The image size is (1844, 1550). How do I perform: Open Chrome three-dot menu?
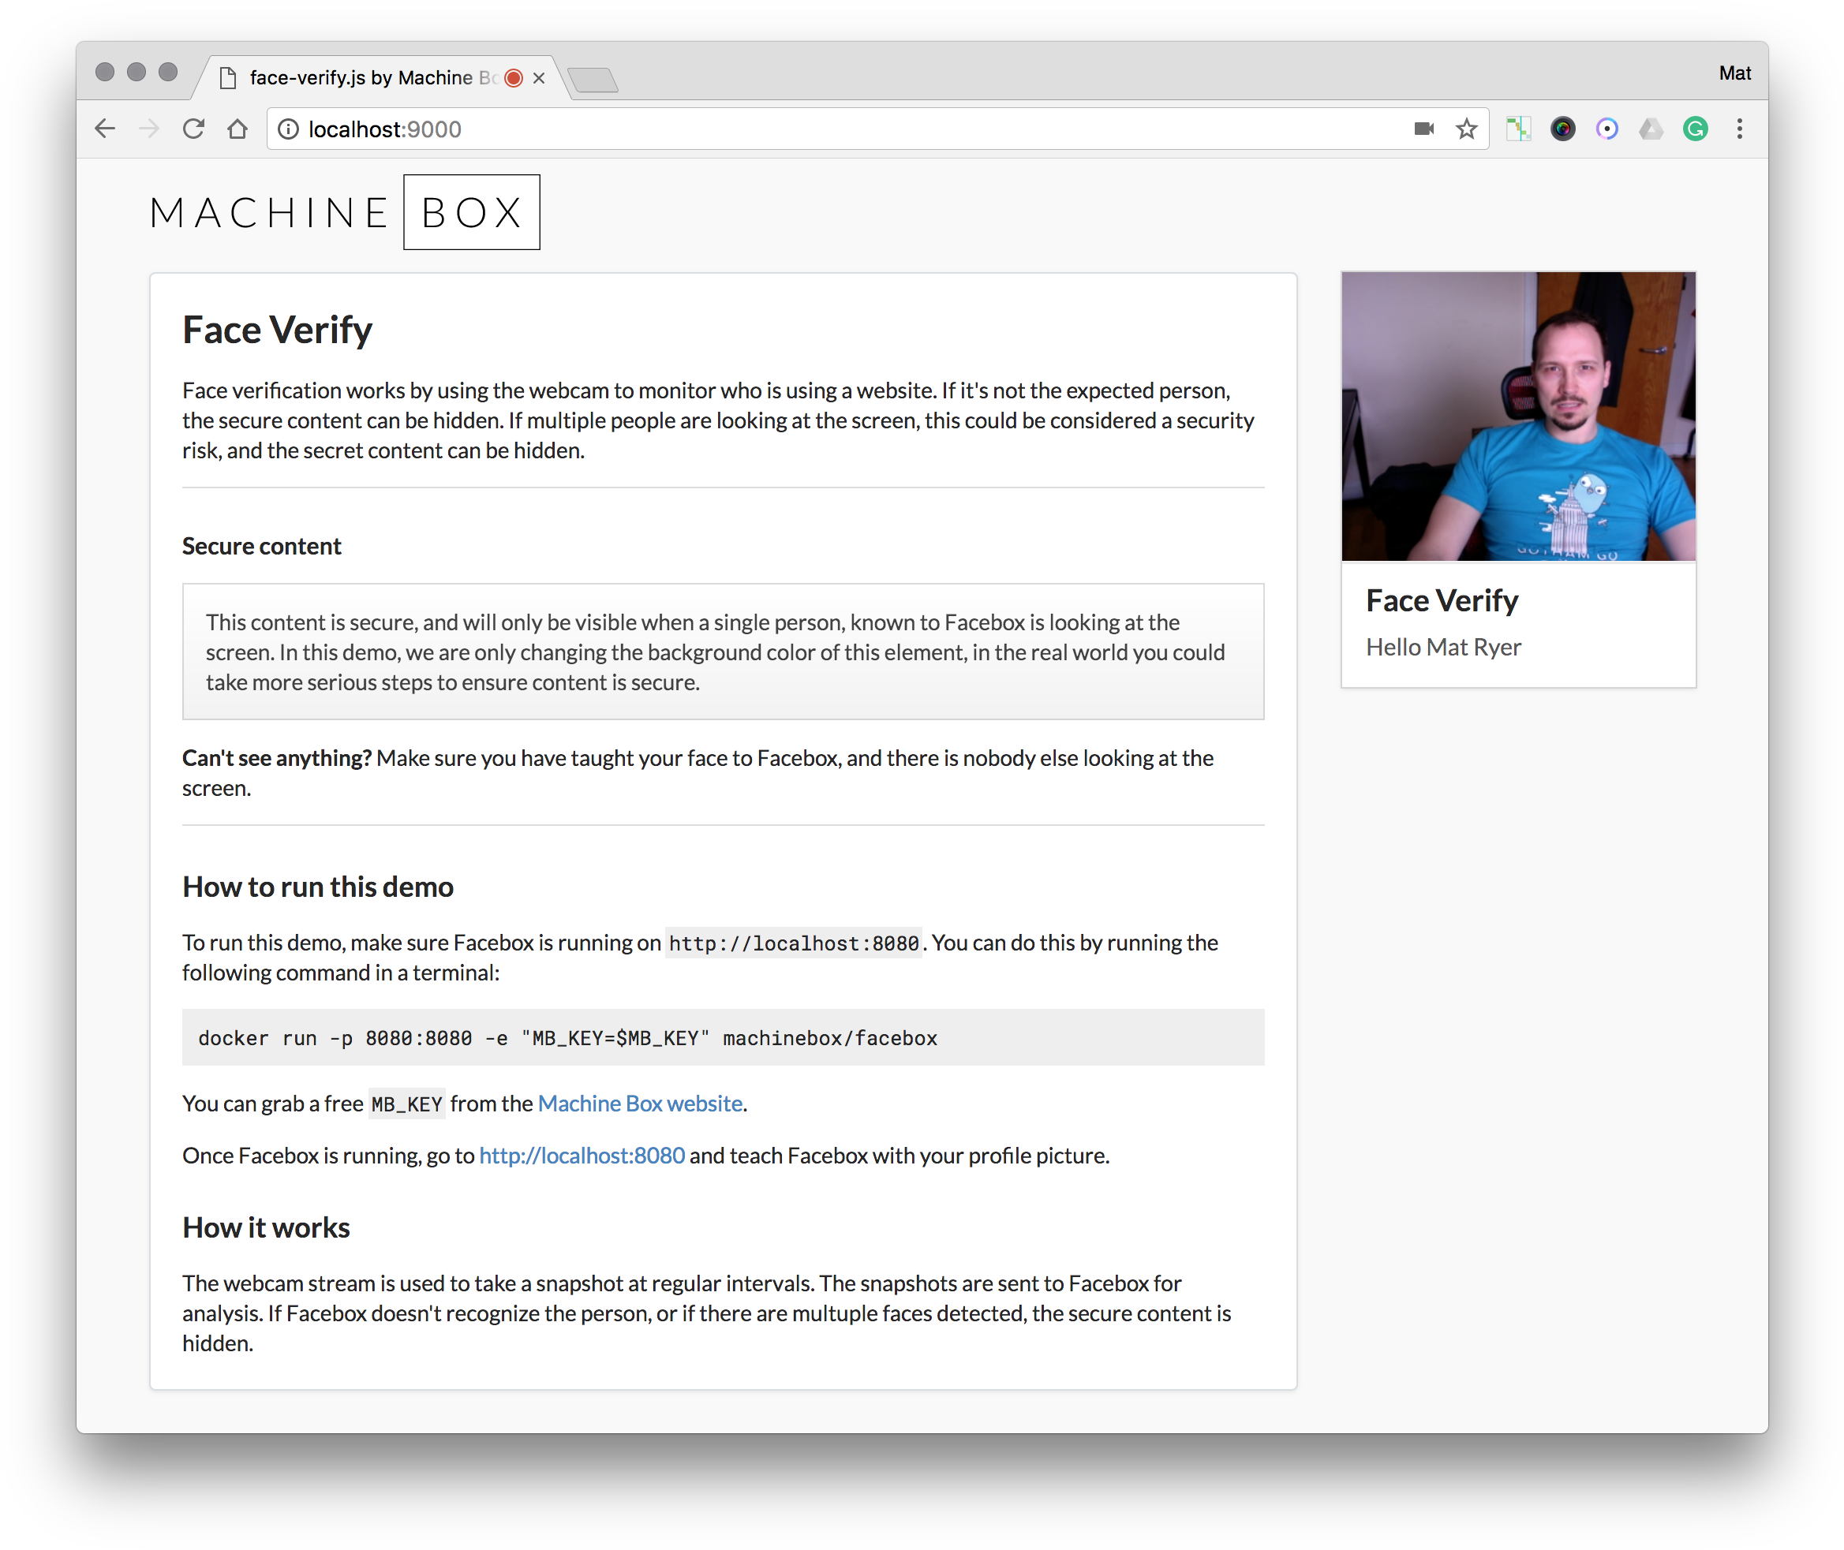click(x=1739, y=129)
